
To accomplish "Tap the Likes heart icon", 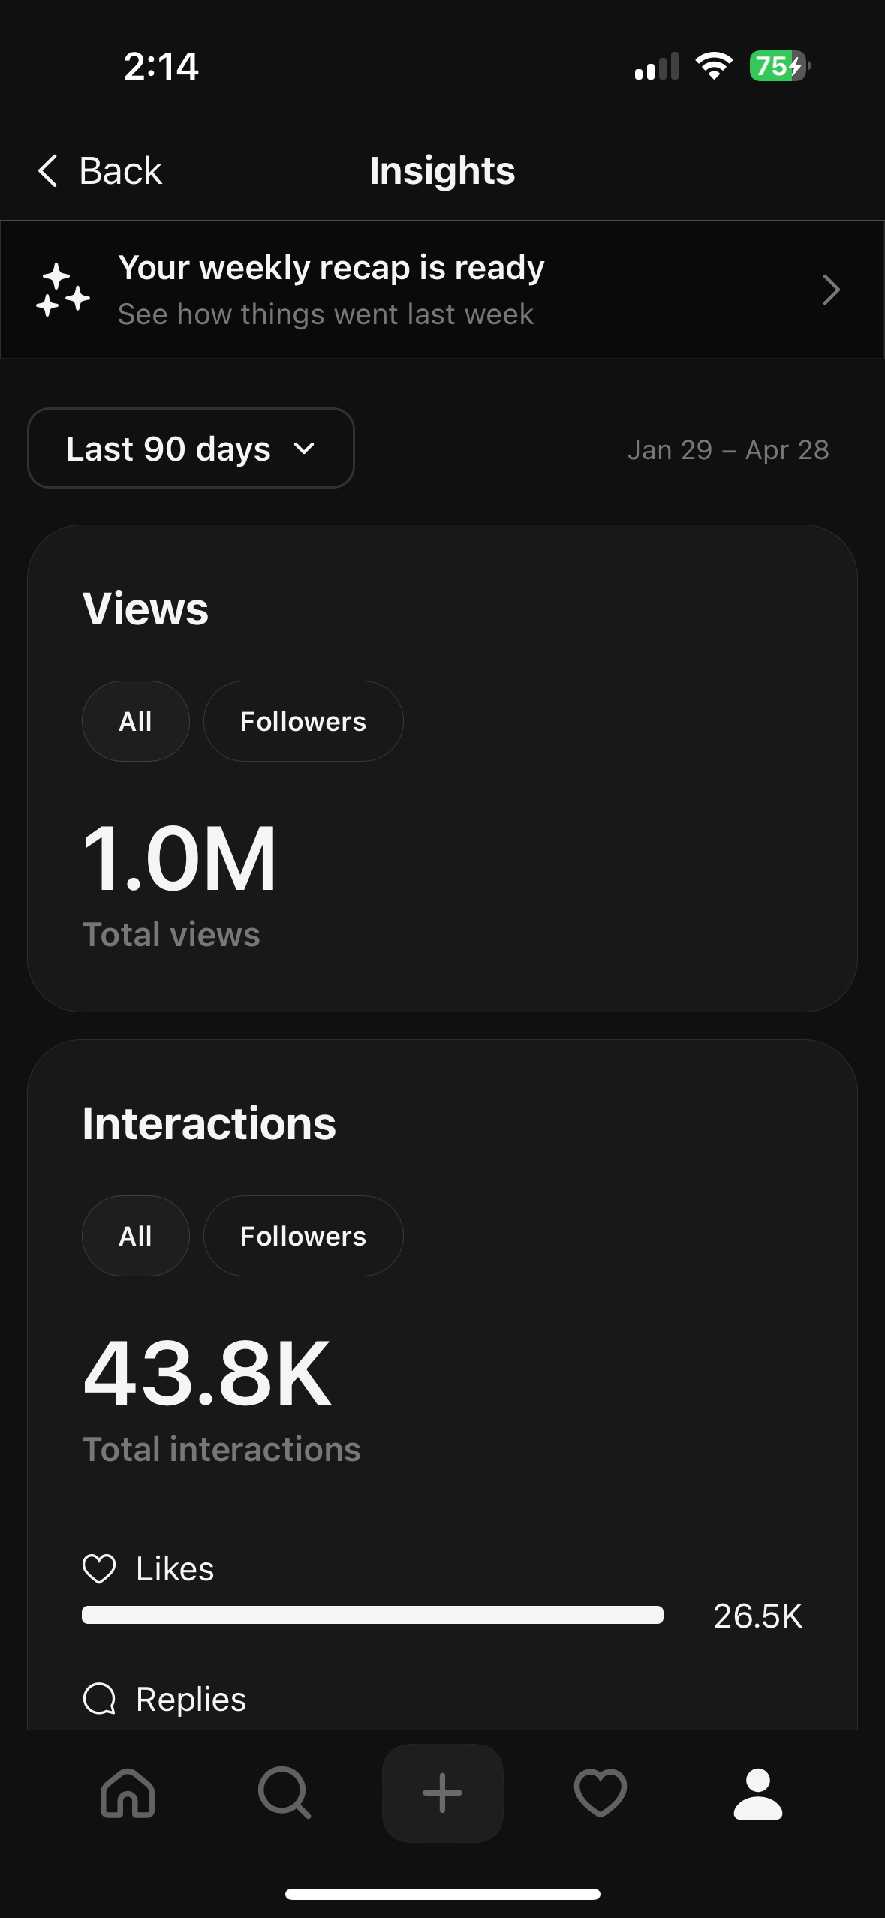I will (99, 1568).
